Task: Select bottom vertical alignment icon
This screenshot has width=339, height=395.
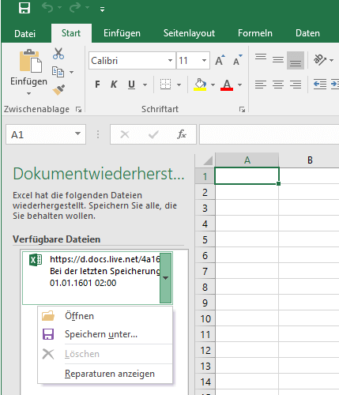Action: pyautogui.click(x=296, y=61)
